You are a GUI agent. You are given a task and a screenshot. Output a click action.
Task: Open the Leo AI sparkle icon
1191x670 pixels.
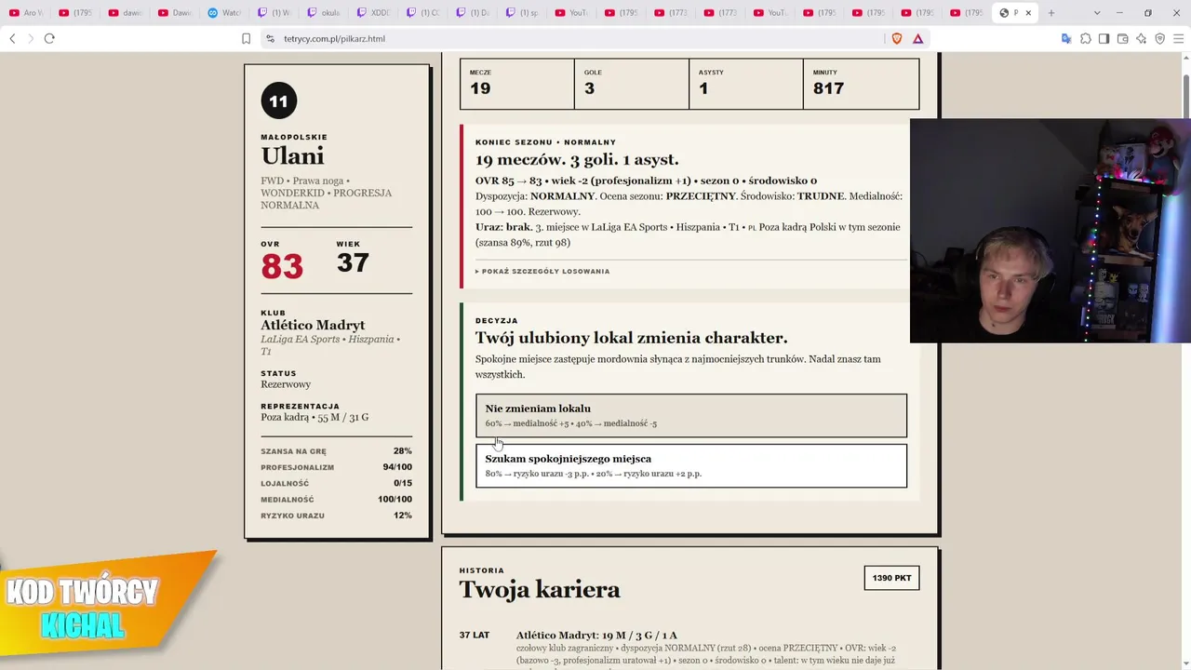point(1141,38)
